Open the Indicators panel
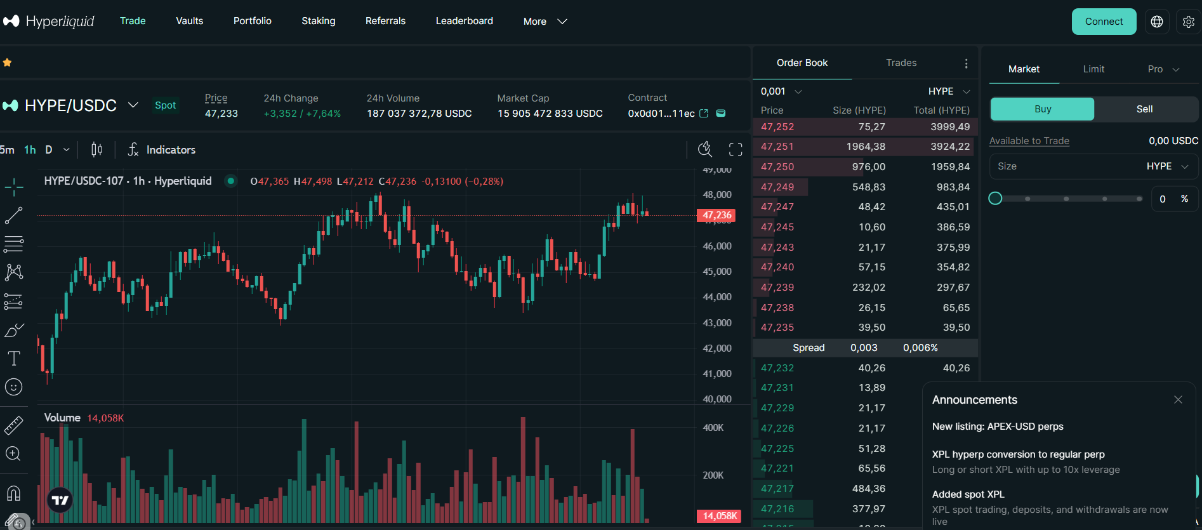This screenshot has height=530, width=1202. 162,150
